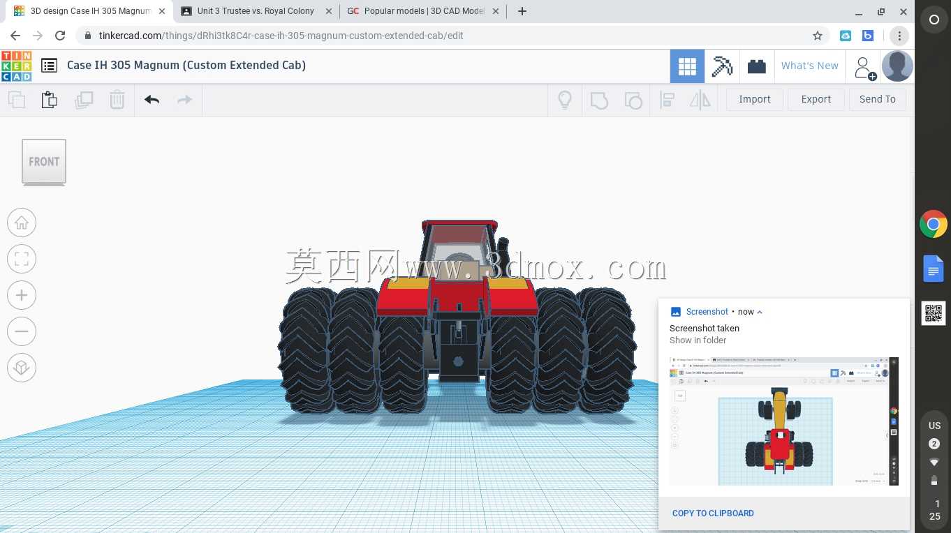Screen dimensions: 951x533
Task: Open Google Docs from the shelf
Action: 934,269
